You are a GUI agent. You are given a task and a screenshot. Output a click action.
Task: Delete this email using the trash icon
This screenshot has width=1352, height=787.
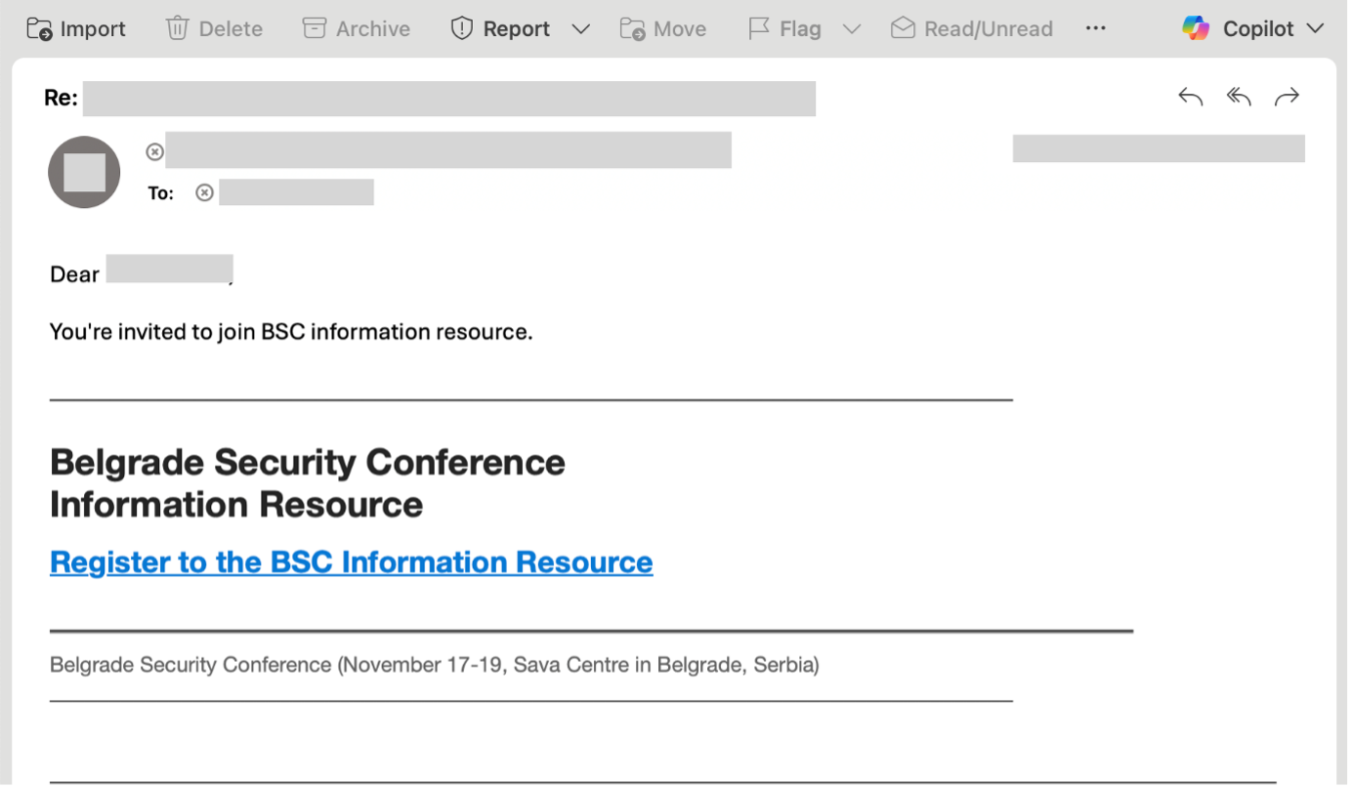tap(214, 29)
